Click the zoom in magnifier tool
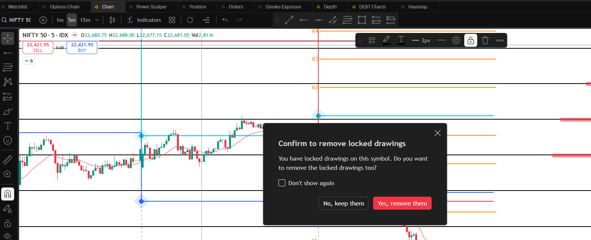Screen dimensions: 591x240 [8, 174]
